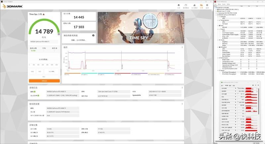Open the 3DMark Results chart icon
265x144 pixels.
point(201,5)
